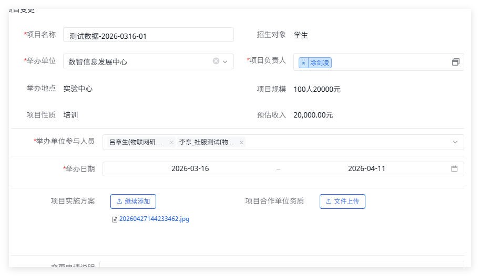Select the end date 2026-04-11

point(366,169)
